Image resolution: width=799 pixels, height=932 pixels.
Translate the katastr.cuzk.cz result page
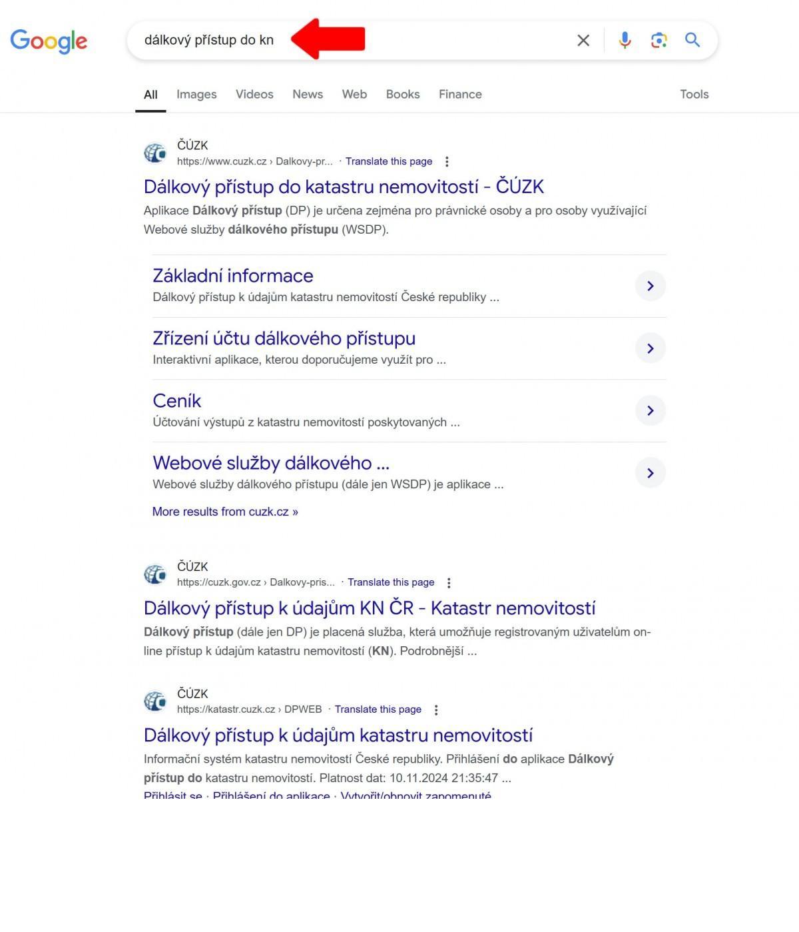pos(378,709)
